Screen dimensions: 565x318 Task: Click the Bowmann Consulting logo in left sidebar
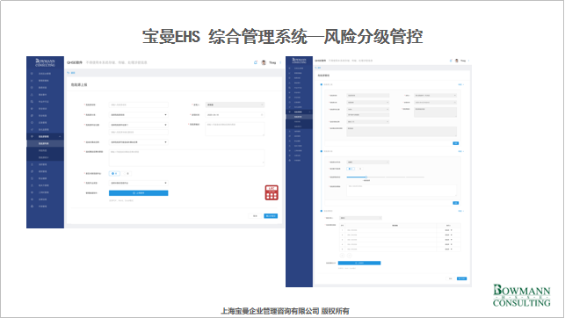click(x=45, y=62)
